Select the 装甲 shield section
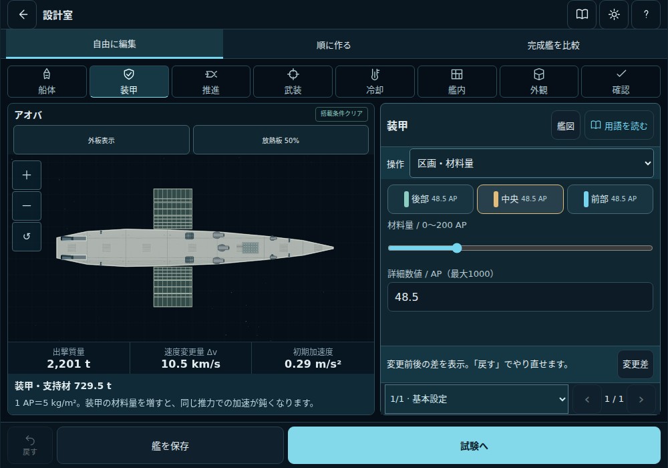 (129, 82)
